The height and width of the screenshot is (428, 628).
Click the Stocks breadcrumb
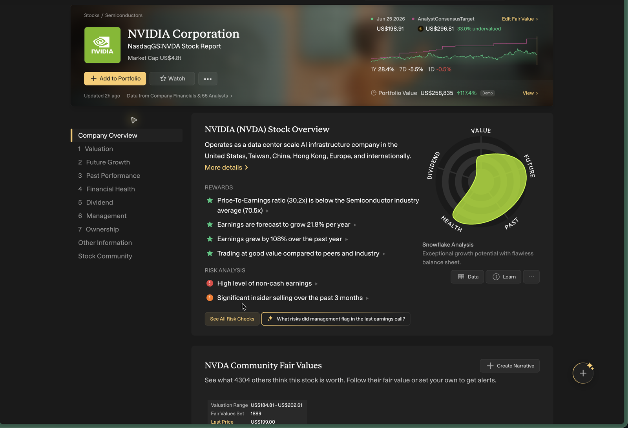coord(92,15)
